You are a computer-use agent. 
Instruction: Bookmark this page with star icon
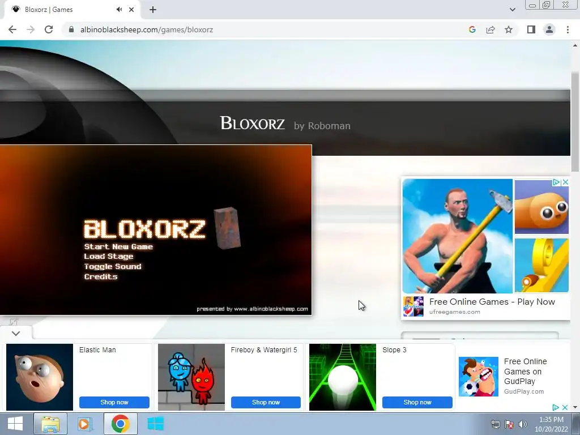click(x=509, y=29)
